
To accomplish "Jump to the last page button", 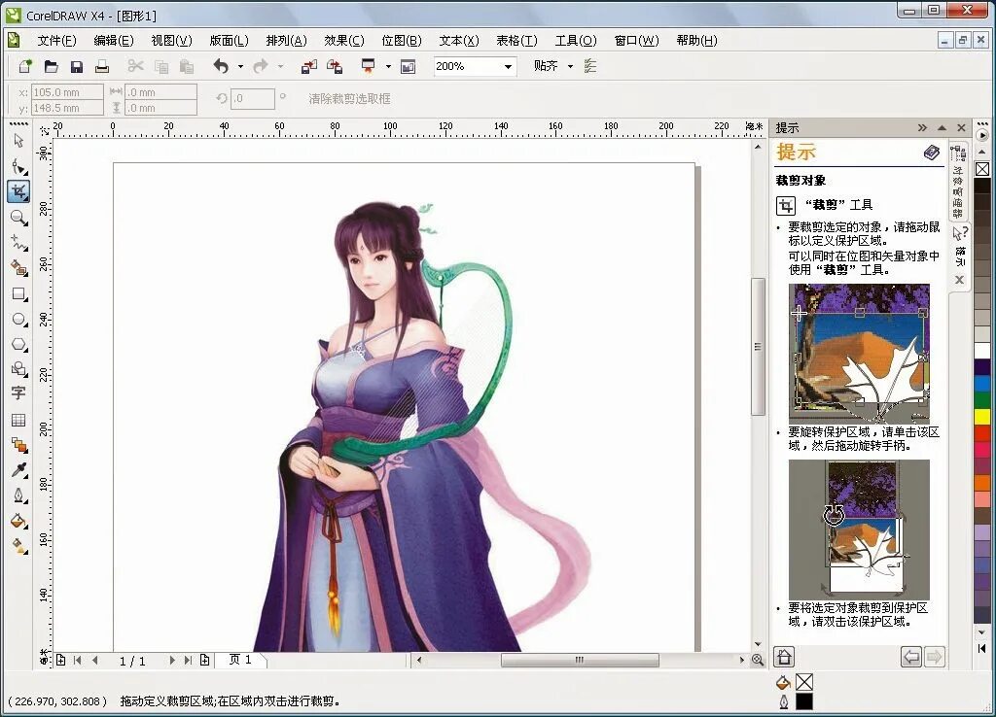I will [x=188, y=660].
